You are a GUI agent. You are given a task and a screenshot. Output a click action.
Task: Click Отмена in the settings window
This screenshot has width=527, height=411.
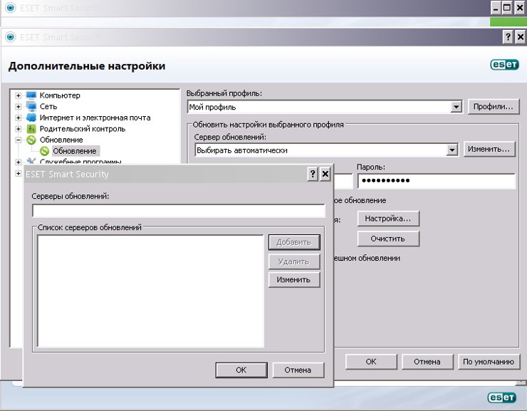click(427, 362)
